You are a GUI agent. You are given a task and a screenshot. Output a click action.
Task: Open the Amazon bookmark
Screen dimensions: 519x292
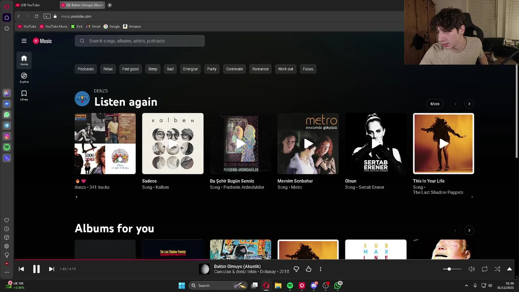132,26
